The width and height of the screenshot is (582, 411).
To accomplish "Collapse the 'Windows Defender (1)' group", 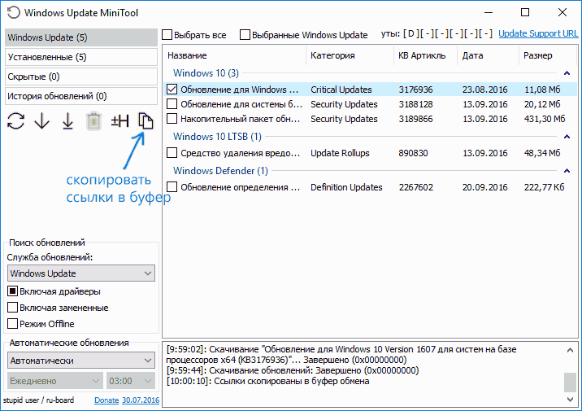I will pyautogui.click(x=567, y=171).
